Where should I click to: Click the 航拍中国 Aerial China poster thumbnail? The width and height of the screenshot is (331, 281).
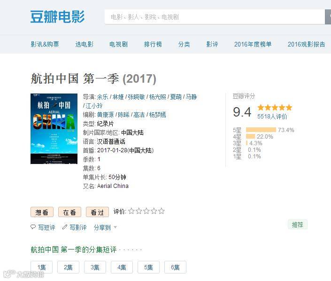[54, 129]
